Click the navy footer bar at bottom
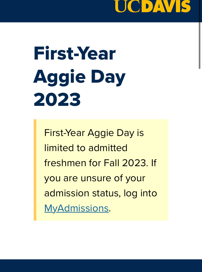This screenshot has height=272, width=202. point(101,266)
